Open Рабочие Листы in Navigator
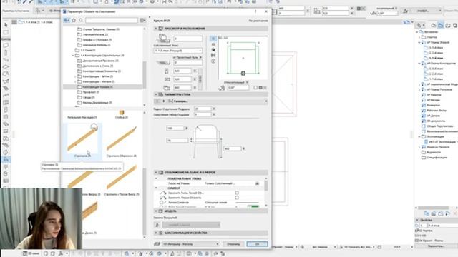Image resolution: width=458 pixels, height=257 pixels. pos(437,111)
